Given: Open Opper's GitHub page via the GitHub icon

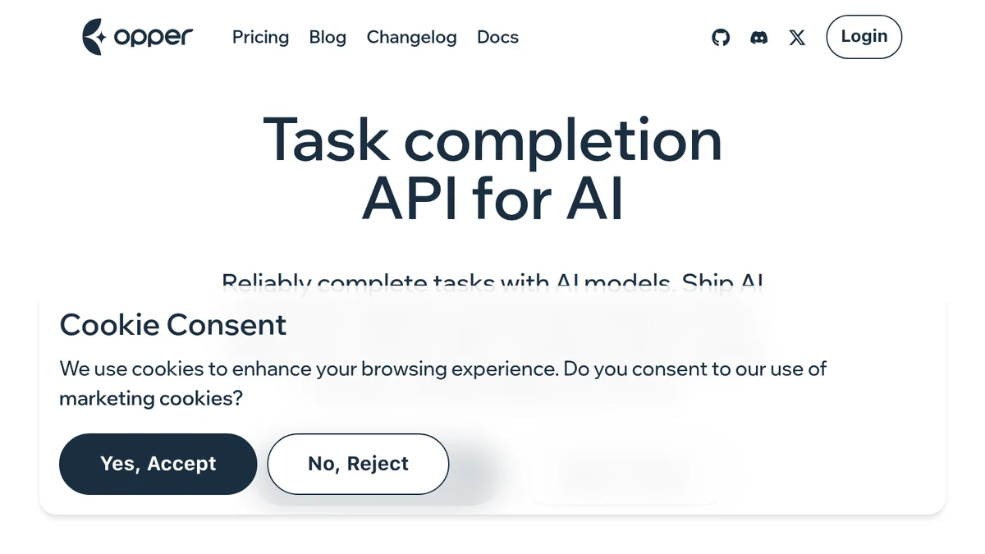Looking at the screenshot, I should pyautogui.click(x=721, y=37).
